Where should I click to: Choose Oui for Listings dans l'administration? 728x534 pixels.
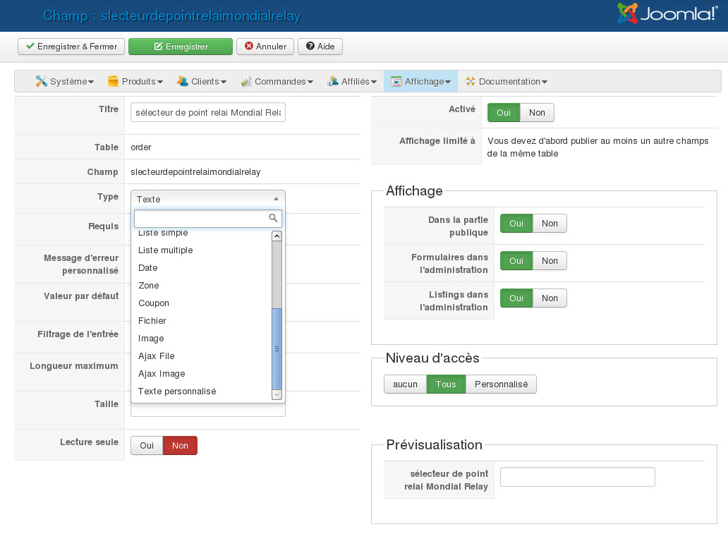(516, 298)
